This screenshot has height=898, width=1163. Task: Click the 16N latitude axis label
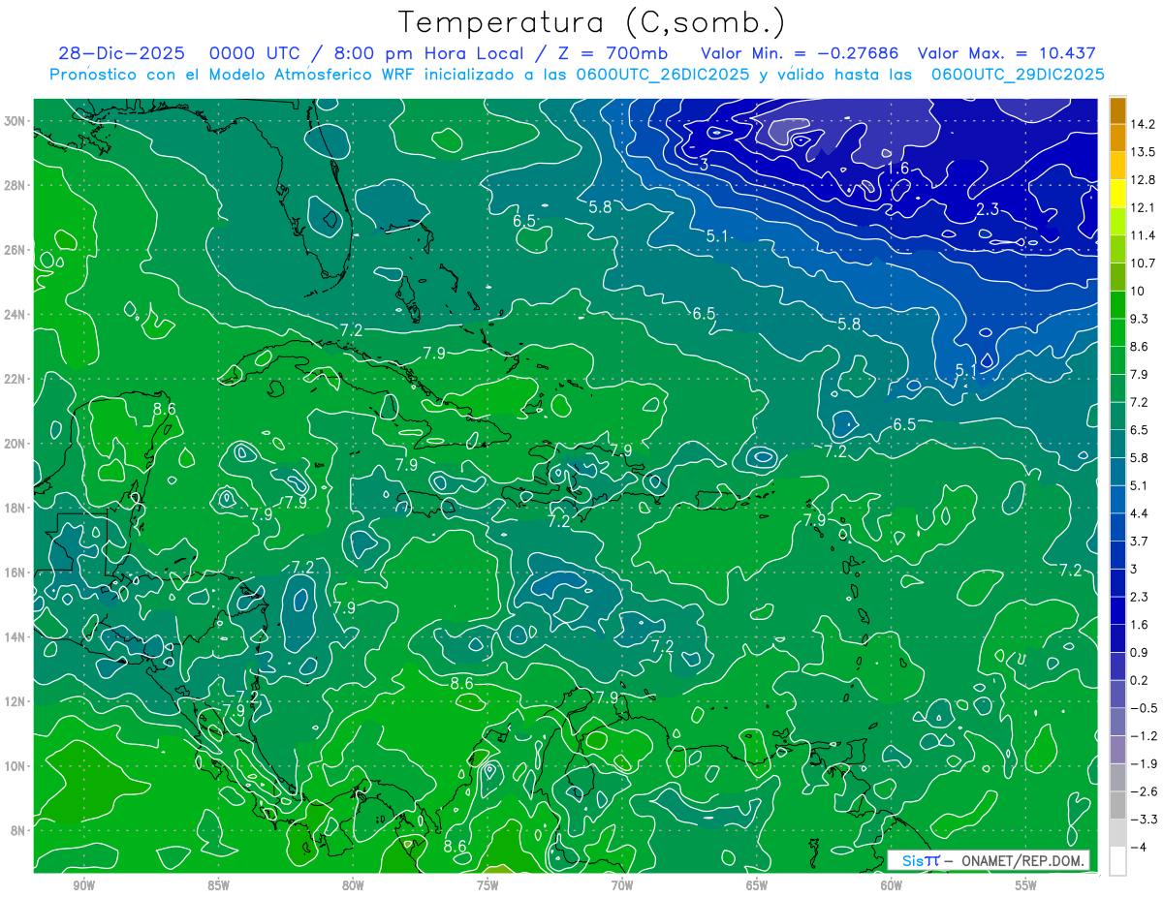click(x=14, y=573)
